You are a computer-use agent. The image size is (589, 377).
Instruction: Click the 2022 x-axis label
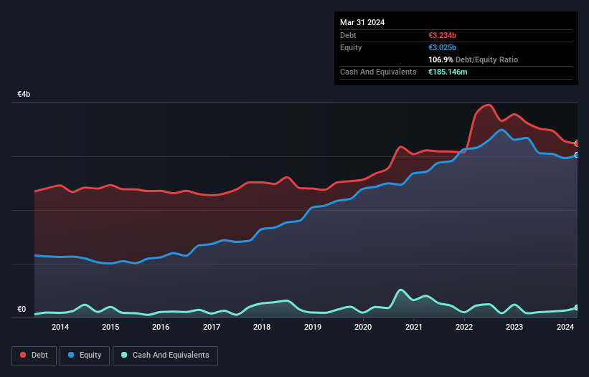tap(464, 327)
